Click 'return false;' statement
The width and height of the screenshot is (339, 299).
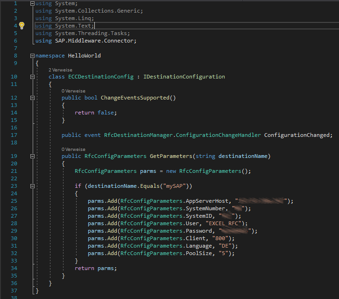[96, 113]
